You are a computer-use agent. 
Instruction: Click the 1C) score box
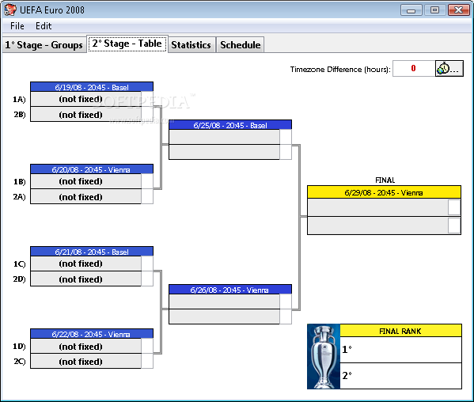[x=147, y=264]
